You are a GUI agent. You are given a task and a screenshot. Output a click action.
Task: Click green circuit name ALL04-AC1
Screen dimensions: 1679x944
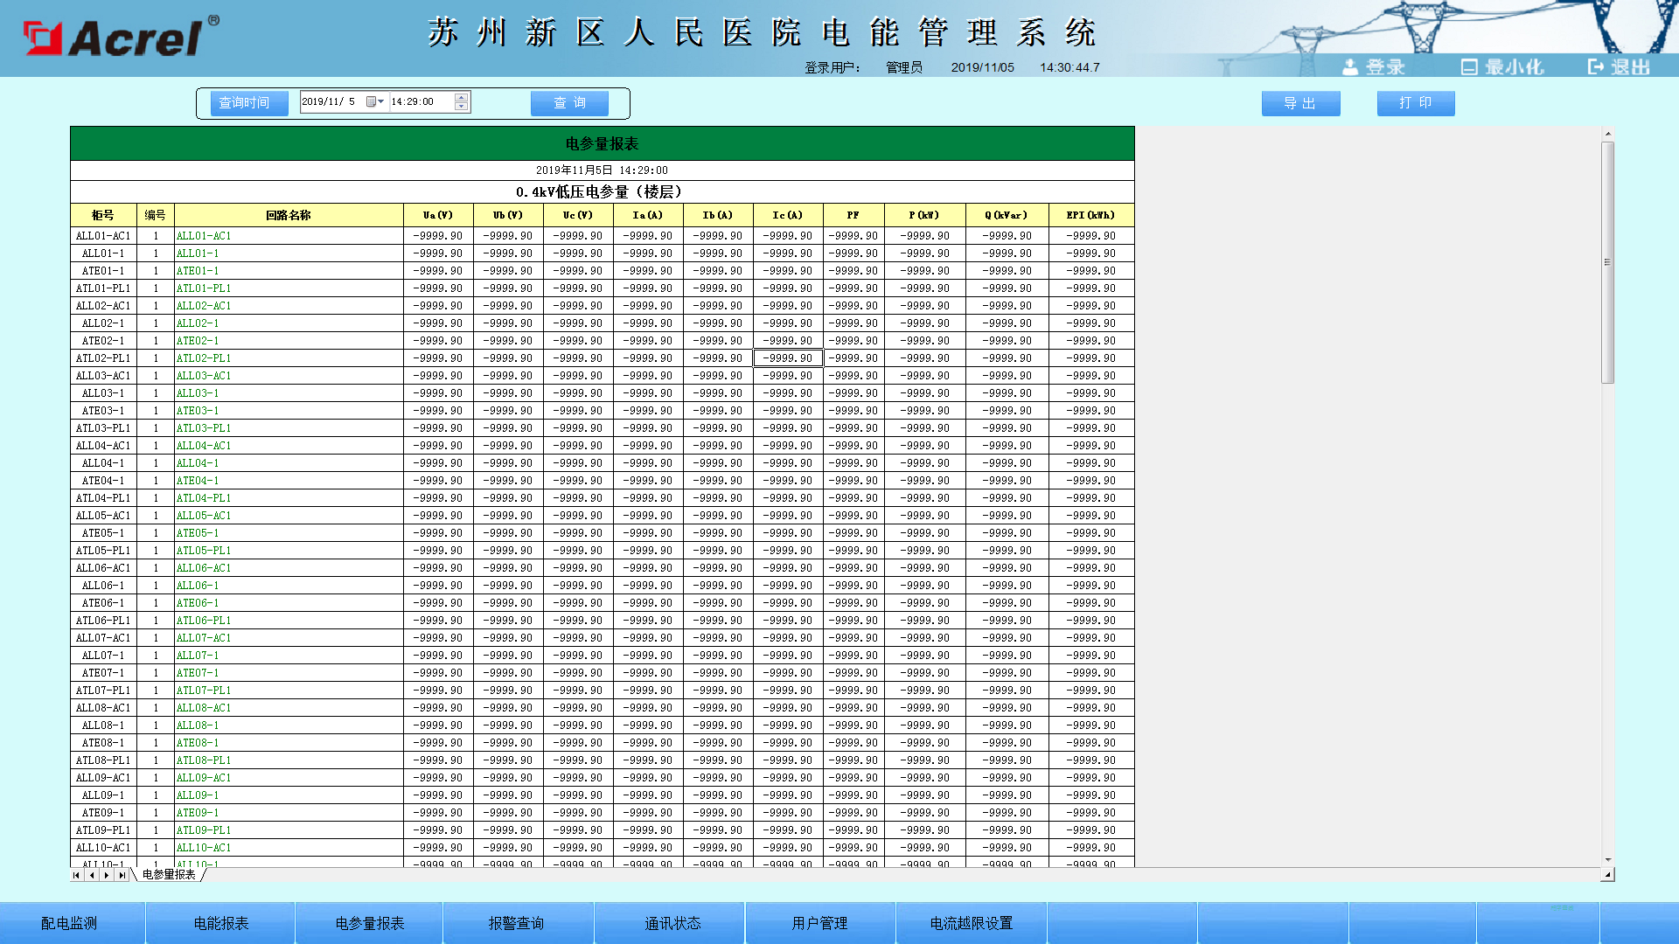204,446
